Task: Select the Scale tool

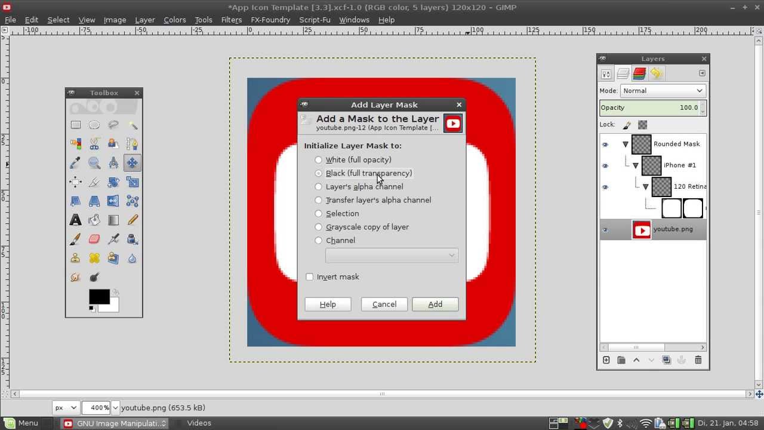Action: [133, 182]
